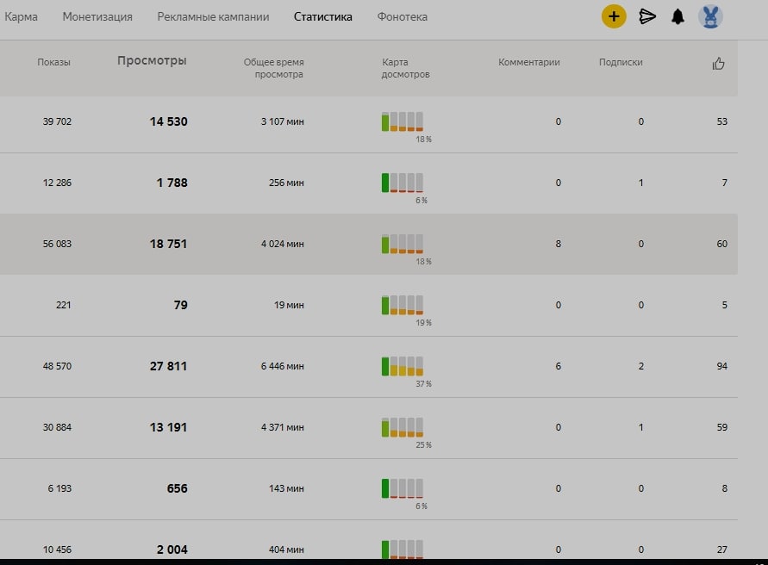Click the likes value 60
Viewport: 768px width, 565px height.
pyautogui.click(x=722, y=244)
